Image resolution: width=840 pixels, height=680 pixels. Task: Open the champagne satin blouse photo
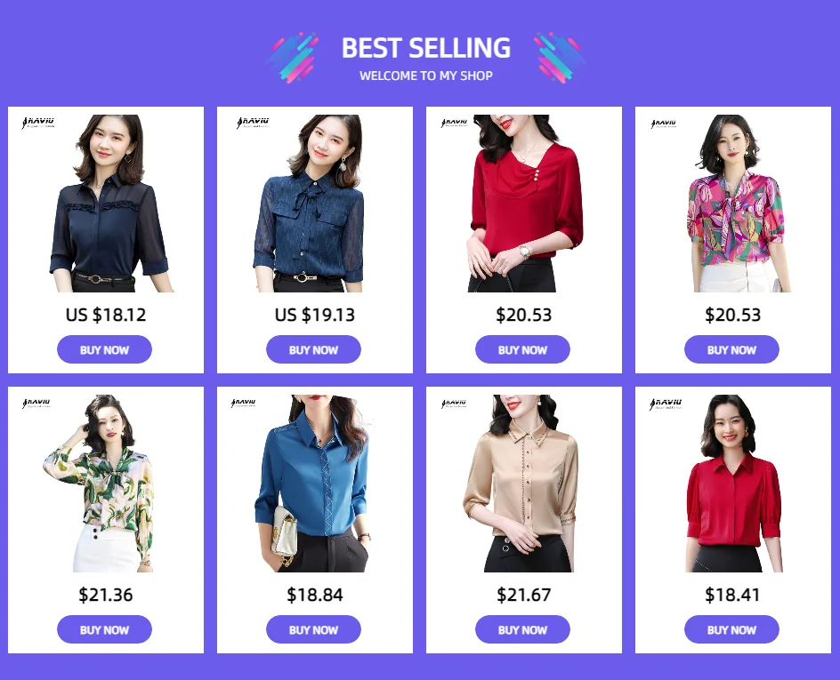pyautogui.click(x=521, y=484)
